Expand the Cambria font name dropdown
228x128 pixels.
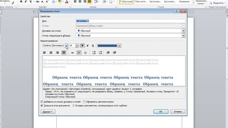tap(66, 46)
